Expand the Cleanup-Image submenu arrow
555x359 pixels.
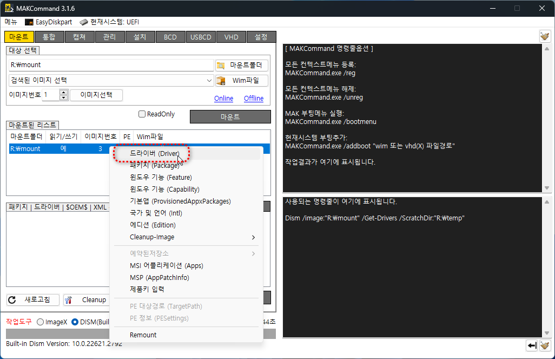[253, 238]
